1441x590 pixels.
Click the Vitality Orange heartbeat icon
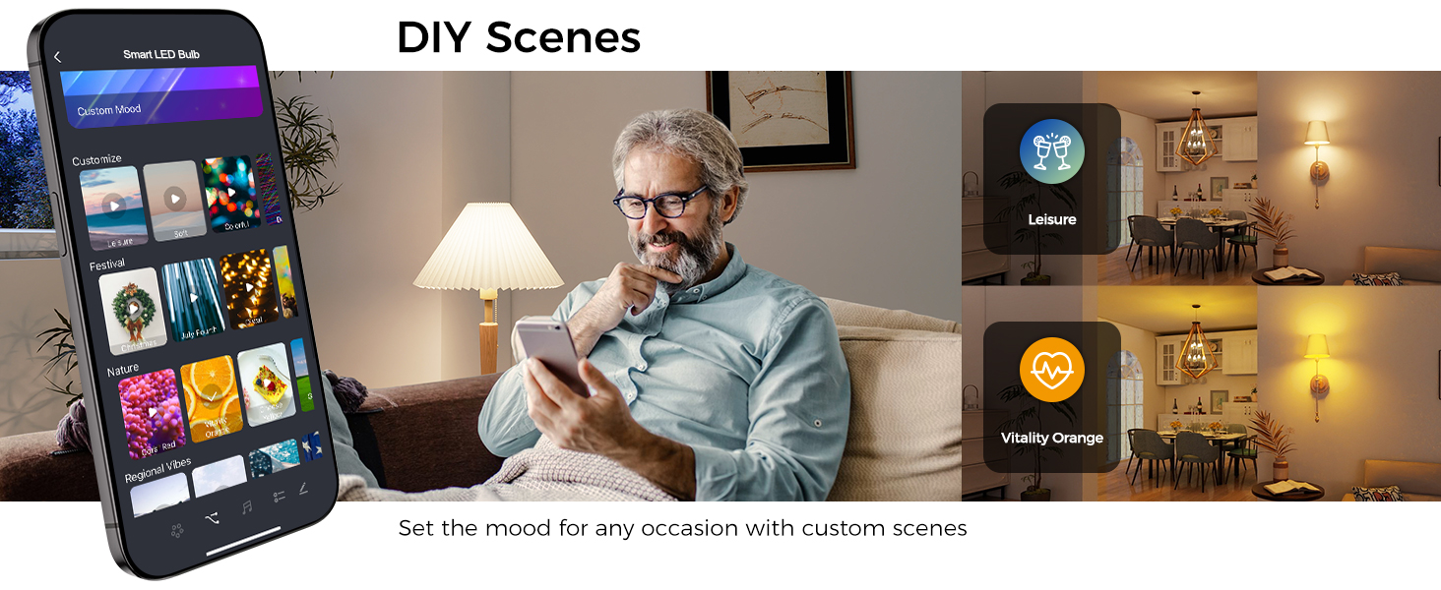point(1052,370)
